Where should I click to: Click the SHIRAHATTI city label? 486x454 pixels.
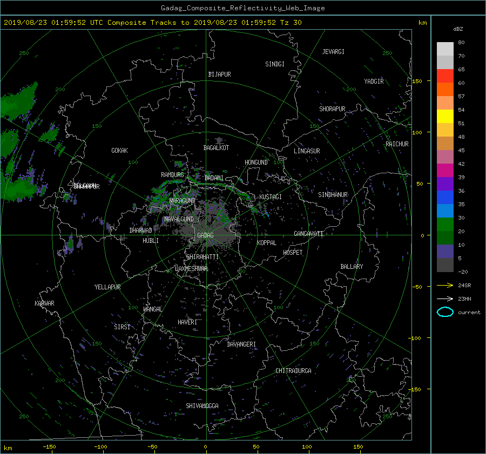point(202,257)
